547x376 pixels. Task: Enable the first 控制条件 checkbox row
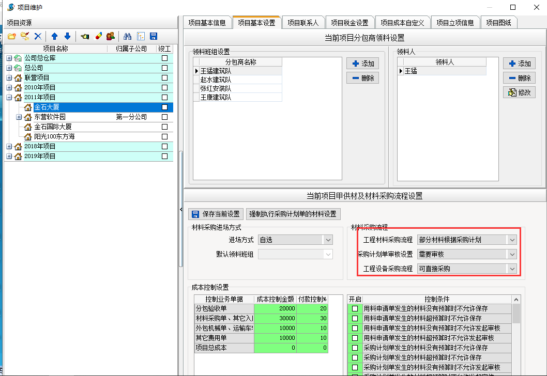pos(355,308)
